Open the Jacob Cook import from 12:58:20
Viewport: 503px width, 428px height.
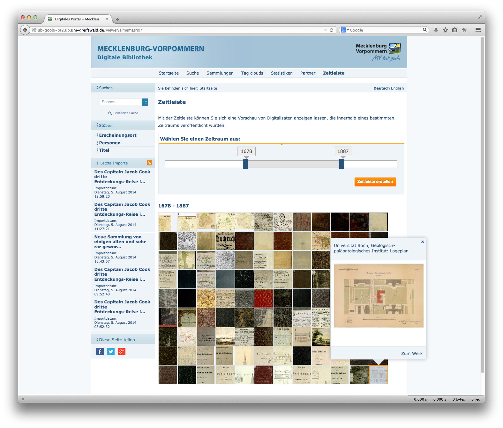point(122,177)
